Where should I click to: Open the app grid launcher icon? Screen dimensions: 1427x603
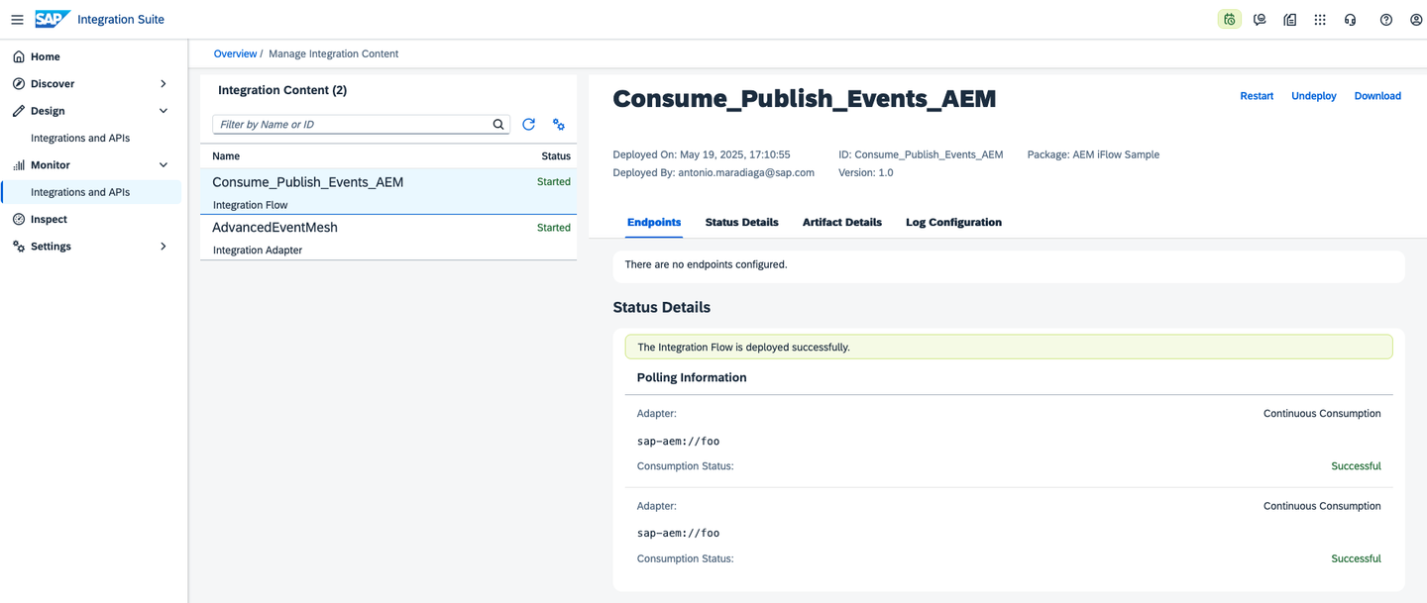click(x=1320, y=20)
